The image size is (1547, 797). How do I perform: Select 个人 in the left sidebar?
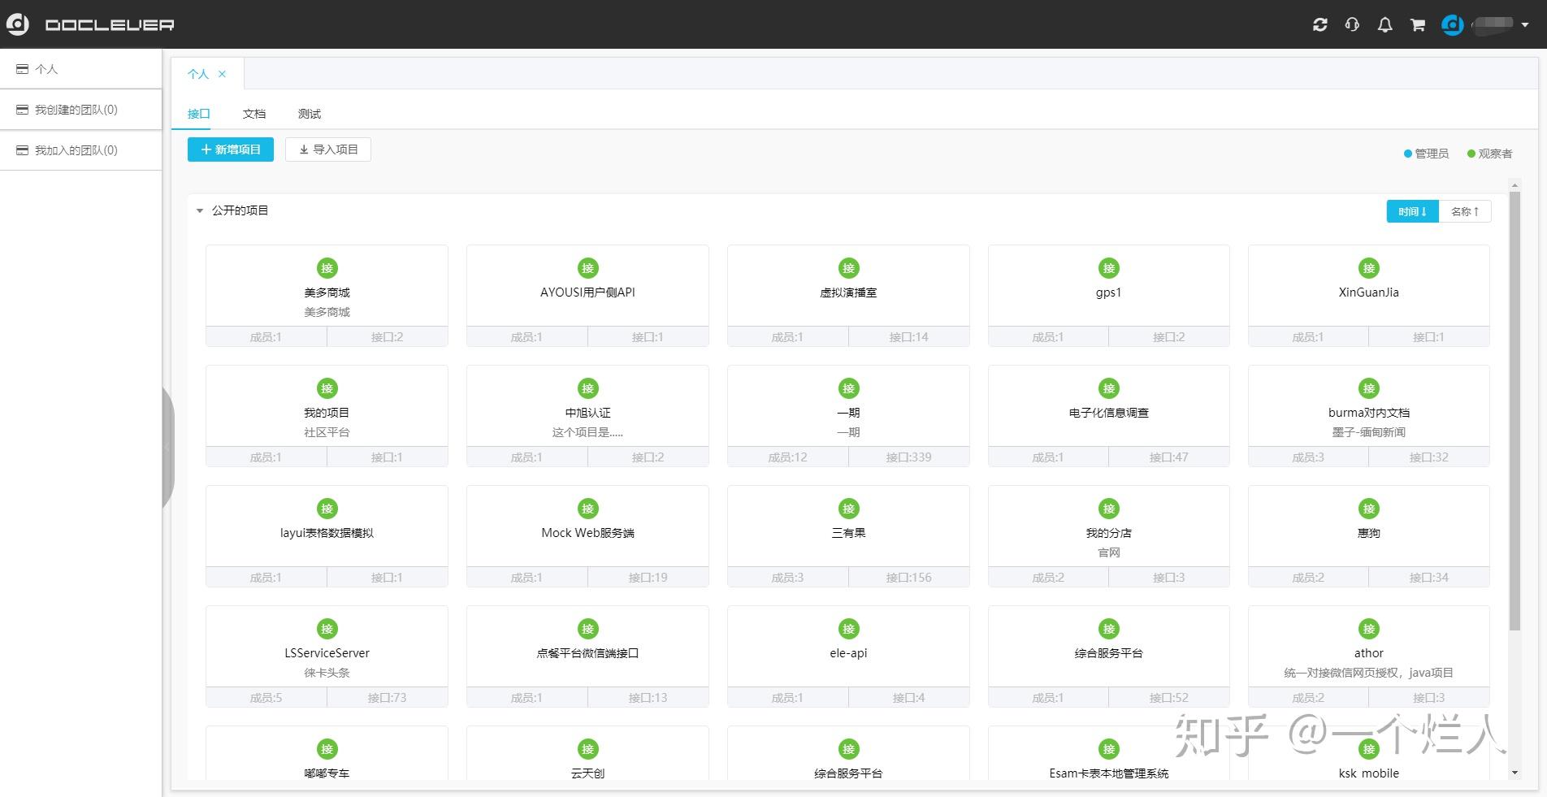(x=81, y=69)
